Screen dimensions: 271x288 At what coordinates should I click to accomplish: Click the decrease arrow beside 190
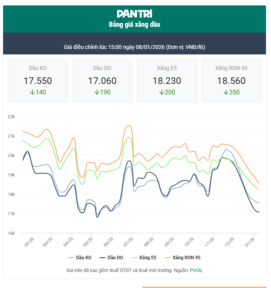tap(96, 93)
